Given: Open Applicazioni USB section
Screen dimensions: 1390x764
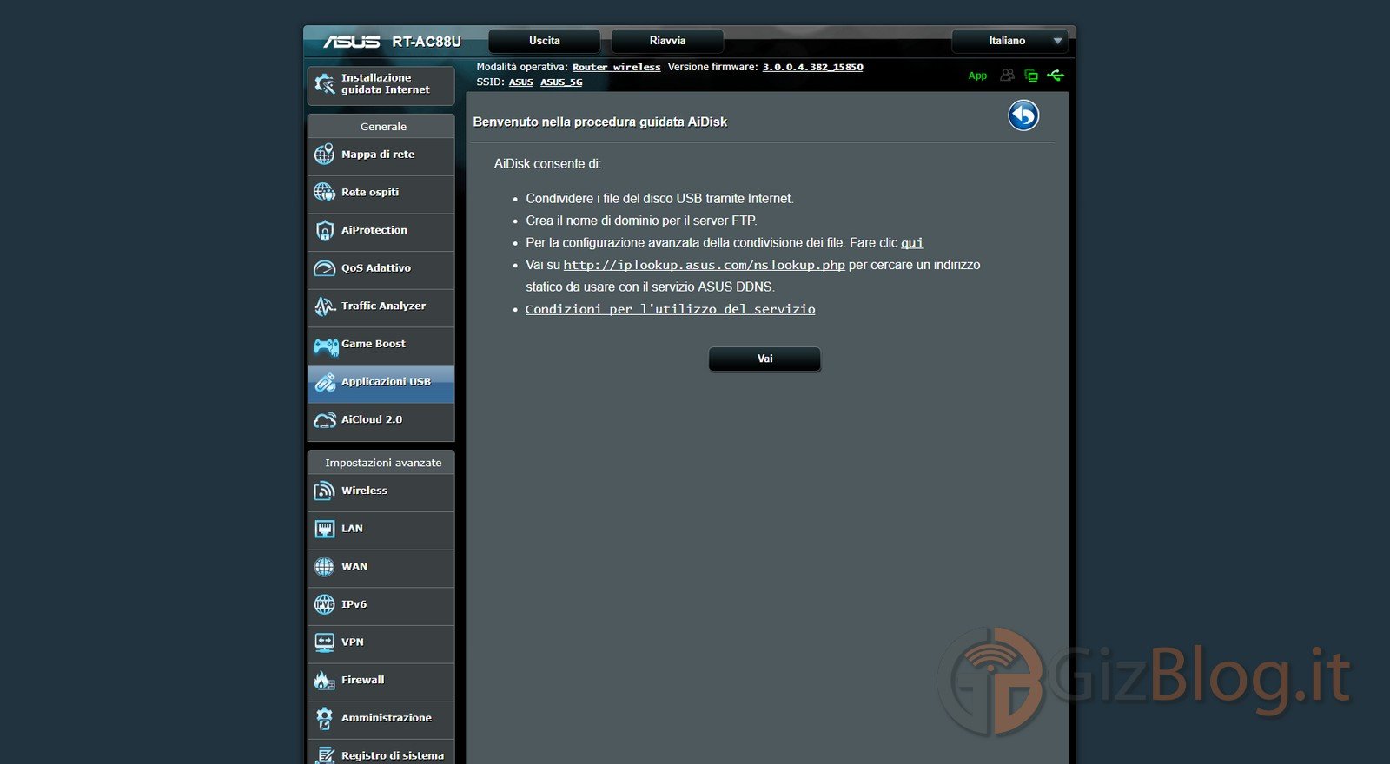Looking at the screenshot, I should pos(381,382).
